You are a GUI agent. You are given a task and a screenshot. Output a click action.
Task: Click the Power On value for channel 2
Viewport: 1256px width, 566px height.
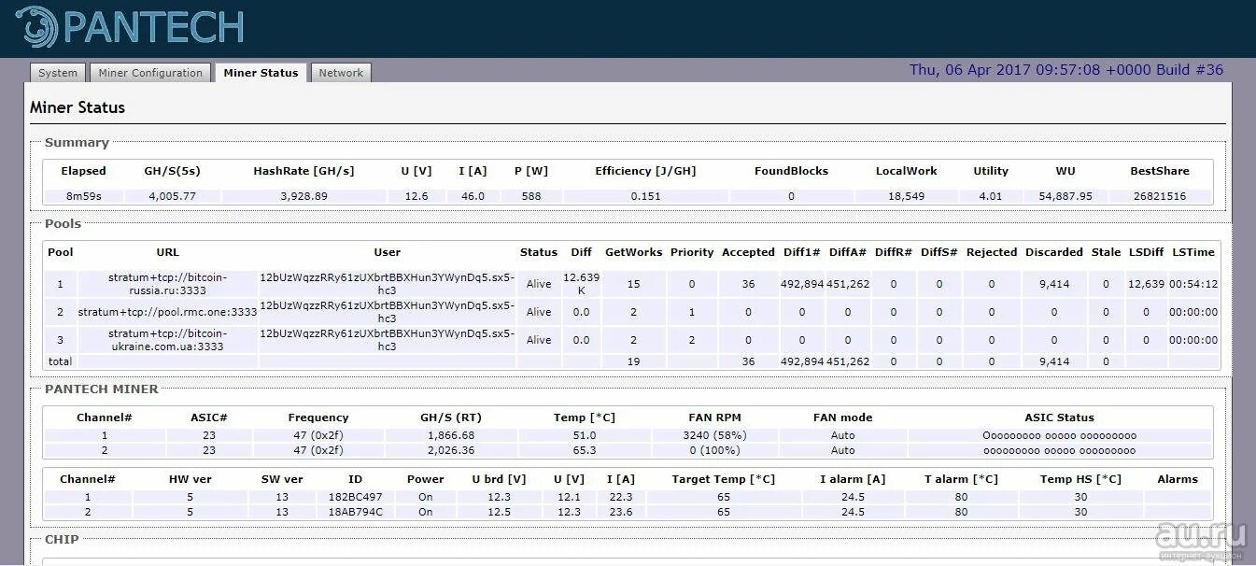coord(426,512)
